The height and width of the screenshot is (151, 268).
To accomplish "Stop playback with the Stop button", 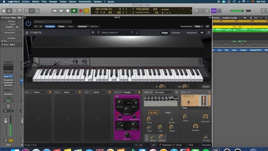I will pos(68,11).
